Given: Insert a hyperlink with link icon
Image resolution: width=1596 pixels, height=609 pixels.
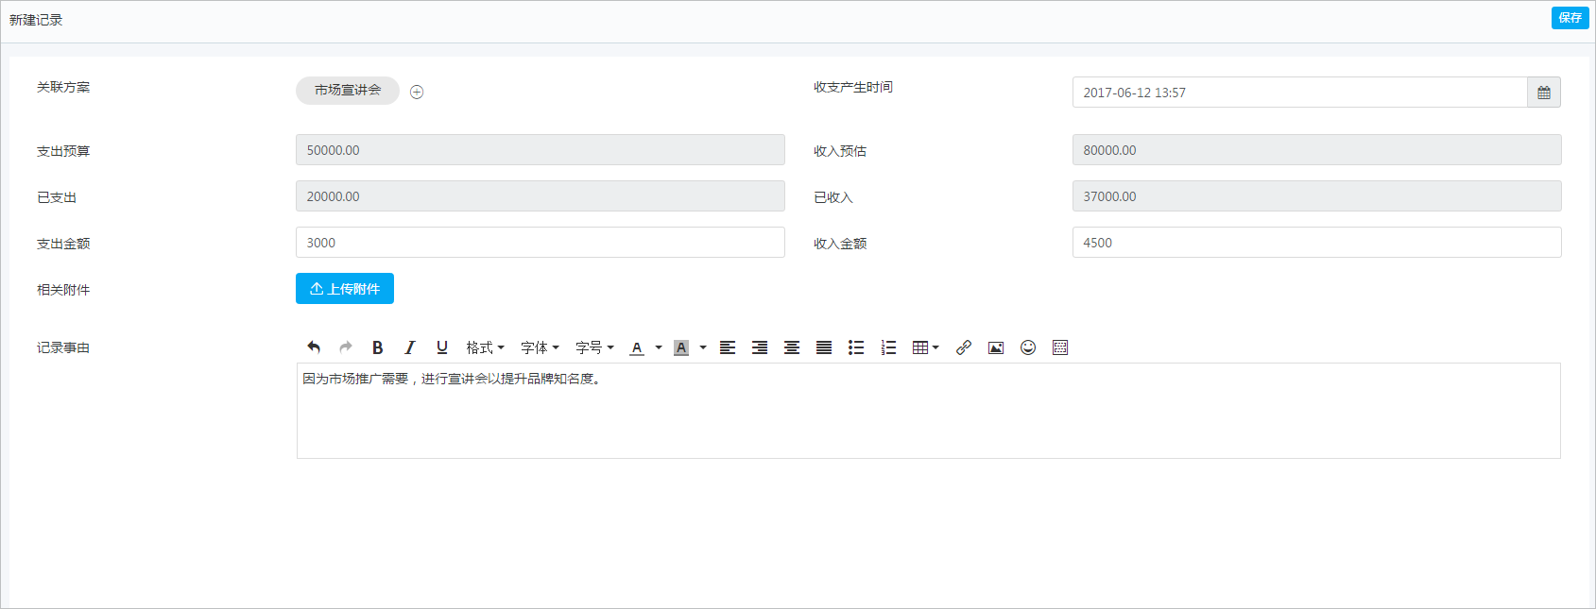Looking at the screenshot, I should [x=964, y=347].
